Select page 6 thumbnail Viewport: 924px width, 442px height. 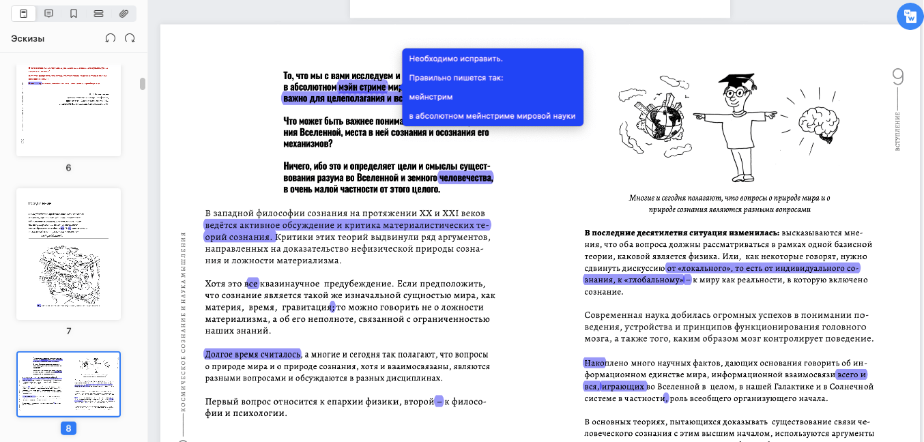tap(68, 109)
